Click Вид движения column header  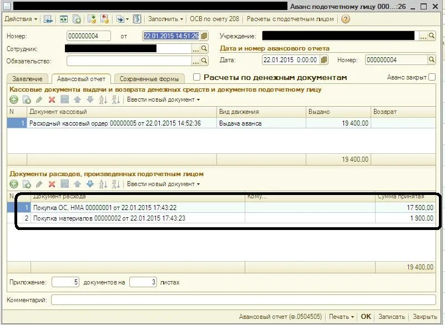[x=261, y=112]
